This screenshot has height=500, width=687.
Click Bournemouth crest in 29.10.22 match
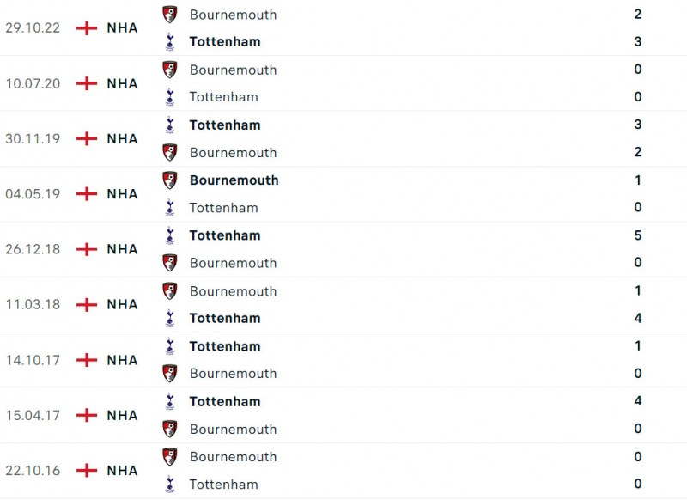coord(170,15)
